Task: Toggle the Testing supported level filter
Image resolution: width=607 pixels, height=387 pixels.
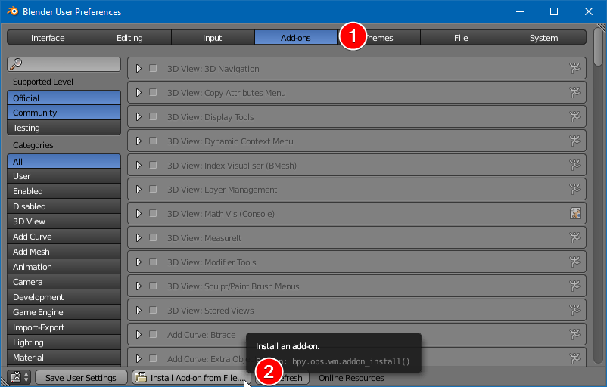Action: pyautogui.click(x=64, y=128)
